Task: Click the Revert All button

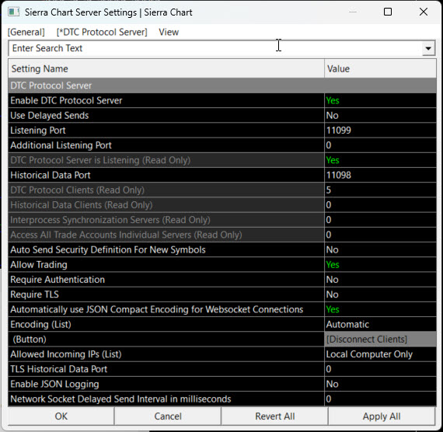Action: (274, 416)
